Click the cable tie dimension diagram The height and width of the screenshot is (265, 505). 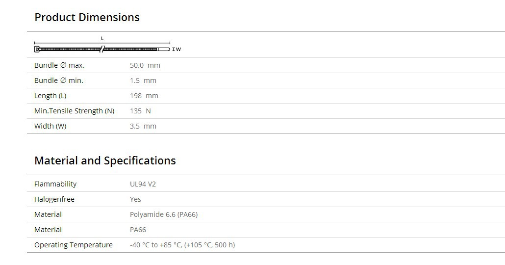coord(102,49)
